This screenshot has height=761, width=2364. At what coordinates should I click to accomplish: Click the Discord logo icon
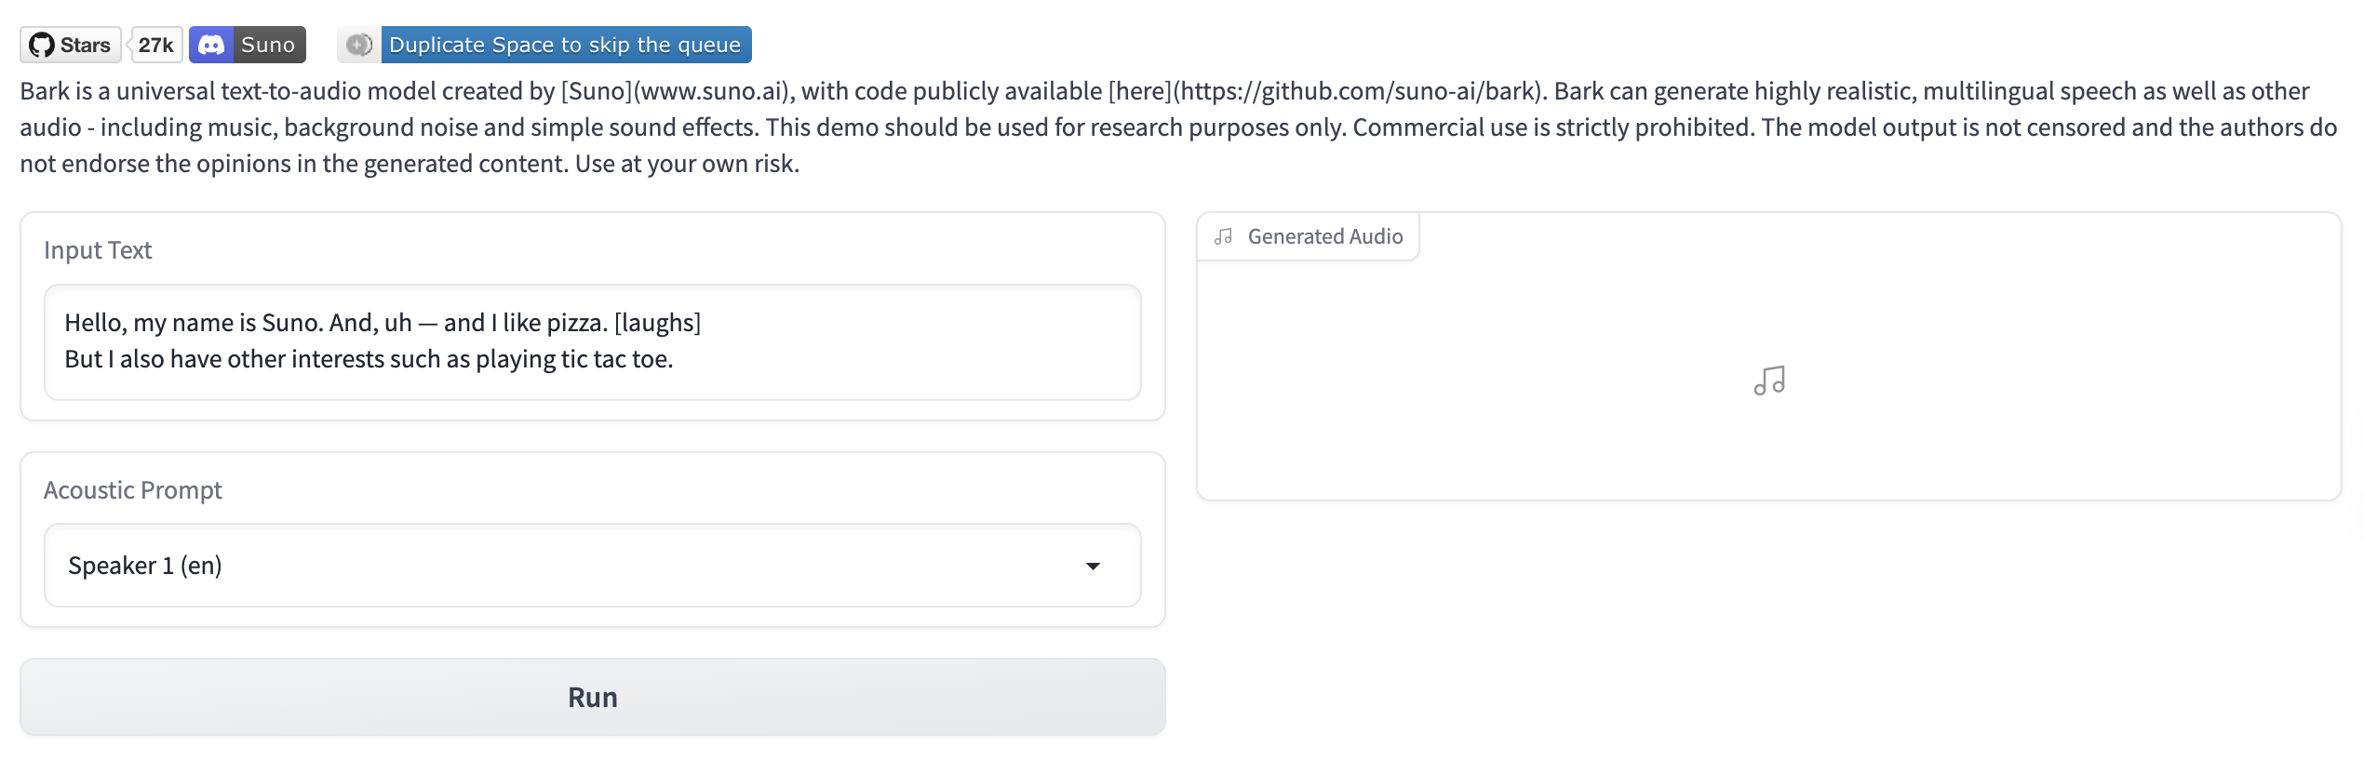tap(211, 45)
